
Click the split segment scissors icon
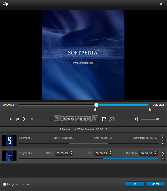112,119
